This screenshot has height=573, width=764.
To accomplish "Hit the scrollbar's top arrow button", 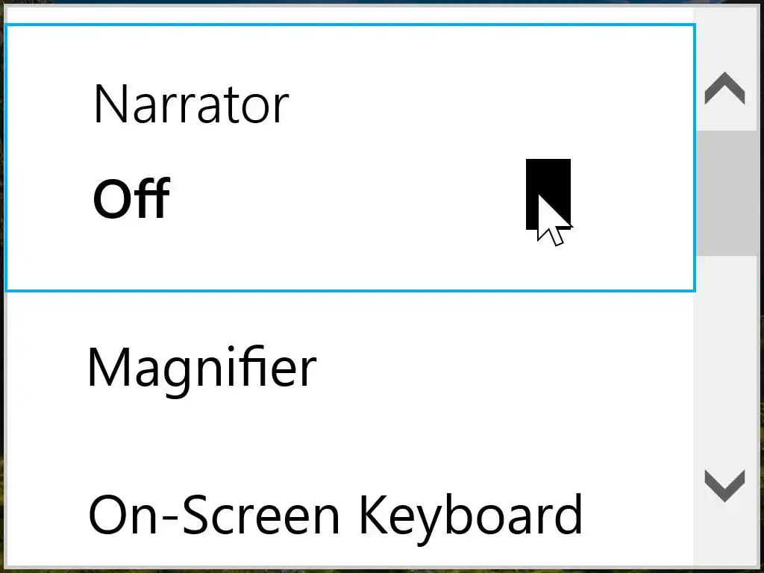I will click(724, 90).
